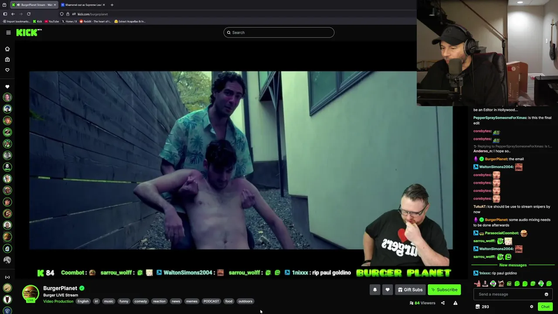Click the green Subscribe button

click(x=444, y=290)
